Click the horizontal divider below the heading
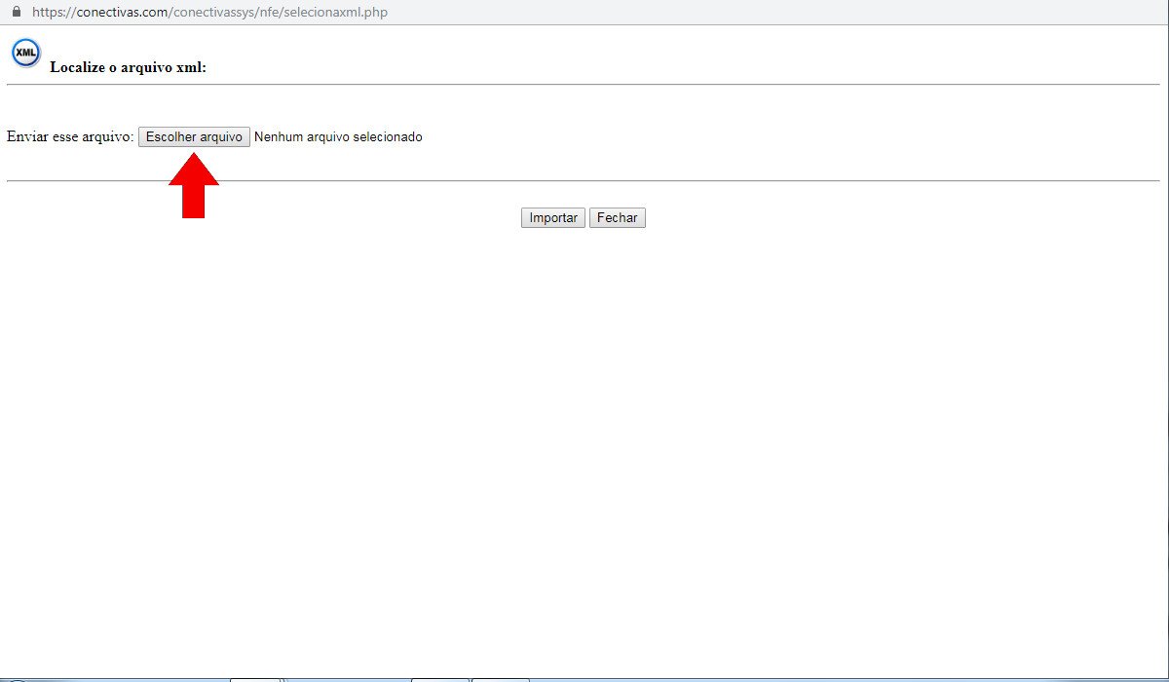 583,85
